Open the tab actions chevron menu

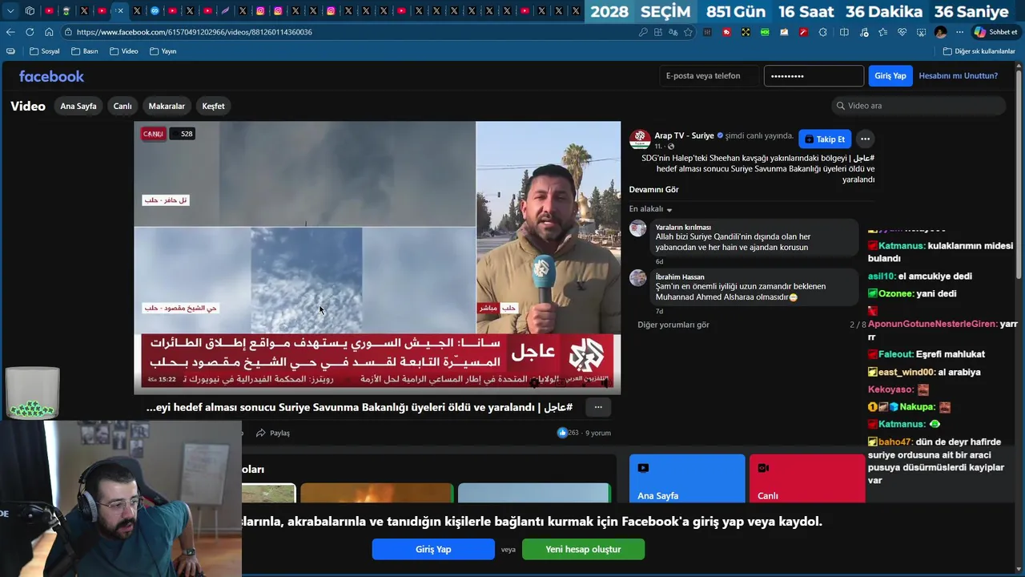click(10, 11)
